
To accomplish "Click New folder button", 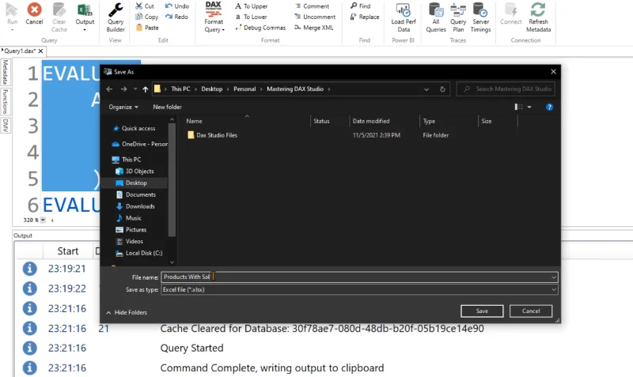I will [x=167, y=107].
